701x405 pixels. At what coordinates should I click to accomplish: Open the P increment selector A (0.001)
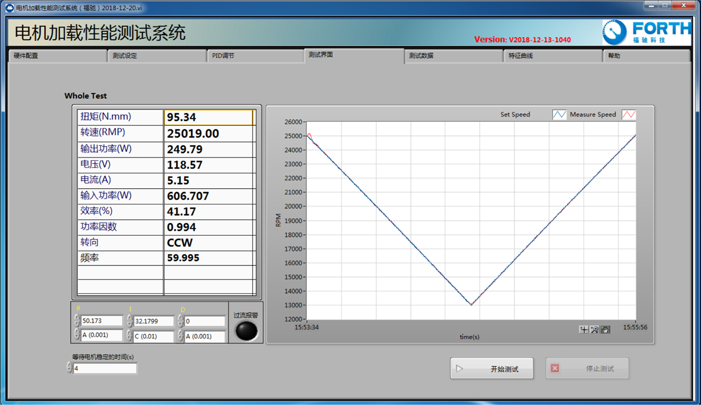(x=101, y=336)
